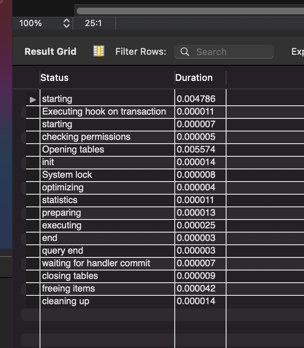This screenshot has height=348, width=304.
Task: Click the 25:1 cursor position indicator
Action: [93, 23]
